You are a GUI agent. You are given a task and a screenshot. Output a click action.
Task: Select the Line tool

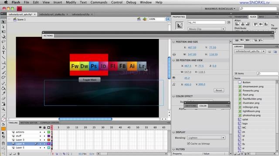point(3,58)
